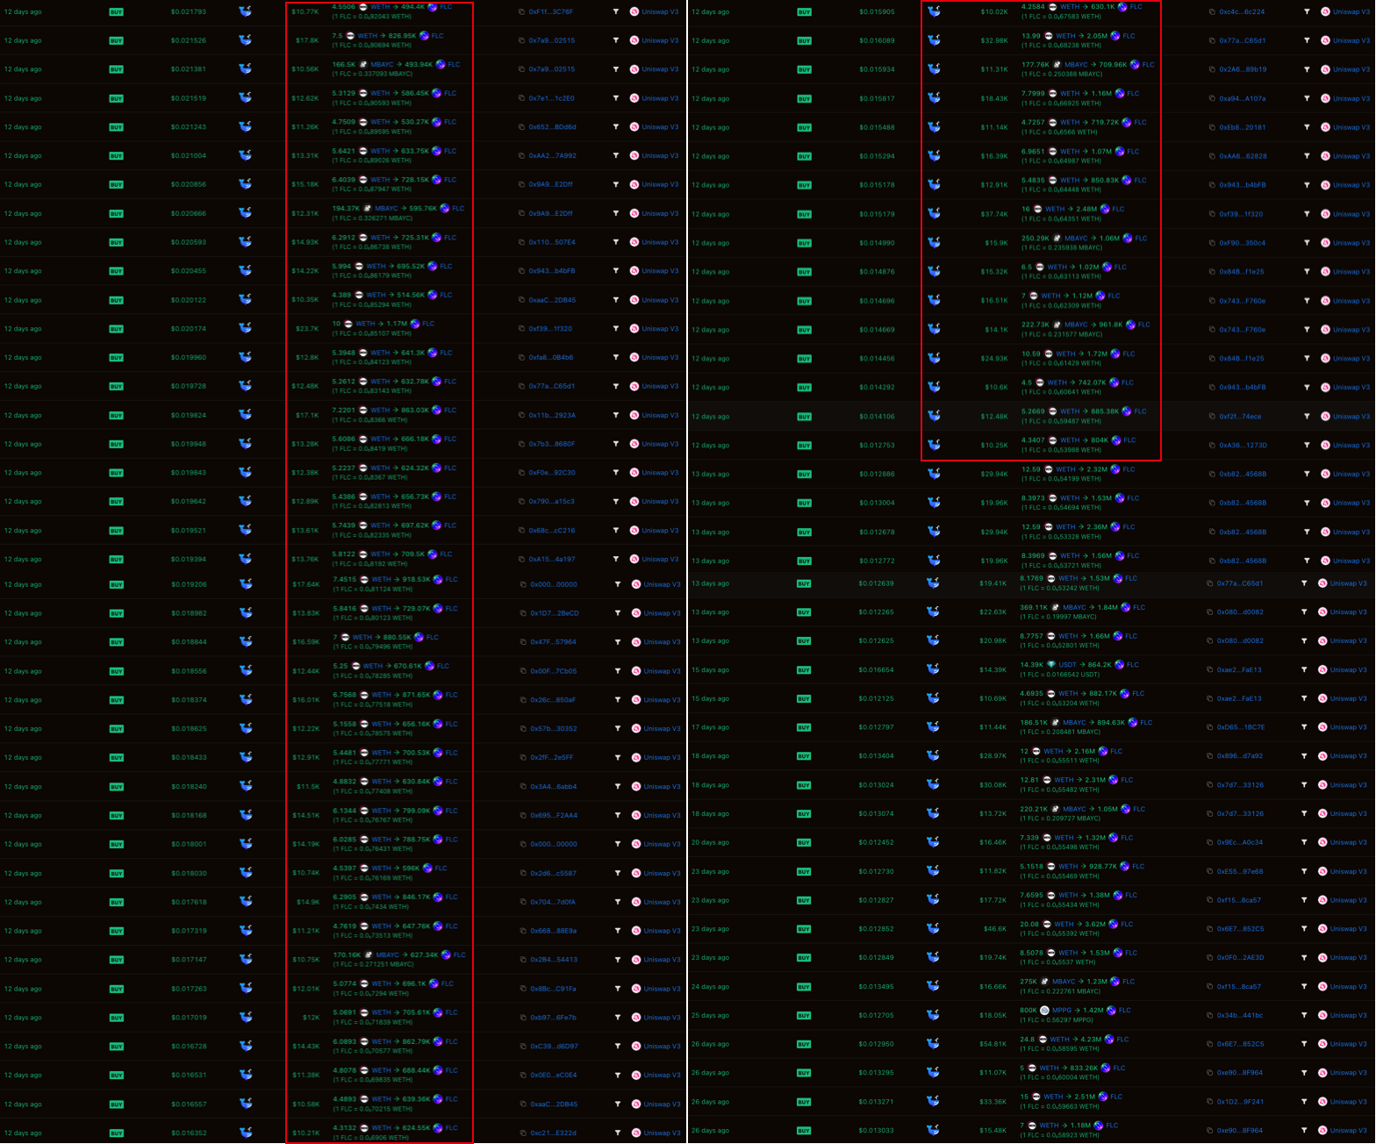
Task: Open wallet address link 0x652...BDd6d
Action: (x=552, y=127)
